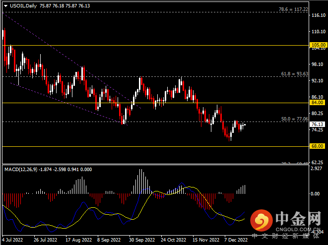Select the 84.00 price level label
Viewport: 328px width, 245px height.
pyautogui.click(x=317, y=103)
